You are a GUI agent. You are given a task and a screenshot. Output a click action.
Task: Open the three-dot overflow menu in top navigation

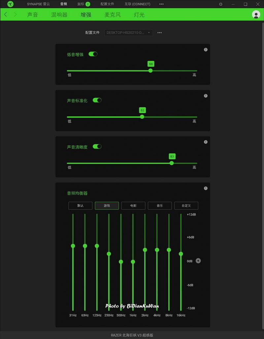pyautogui.click(x=161, y=4)
